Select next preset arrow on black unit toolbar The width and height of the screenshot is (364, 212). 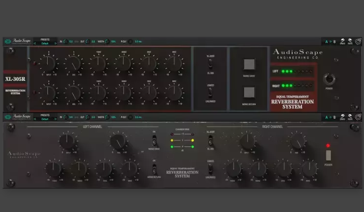click(x=55, y=119)
